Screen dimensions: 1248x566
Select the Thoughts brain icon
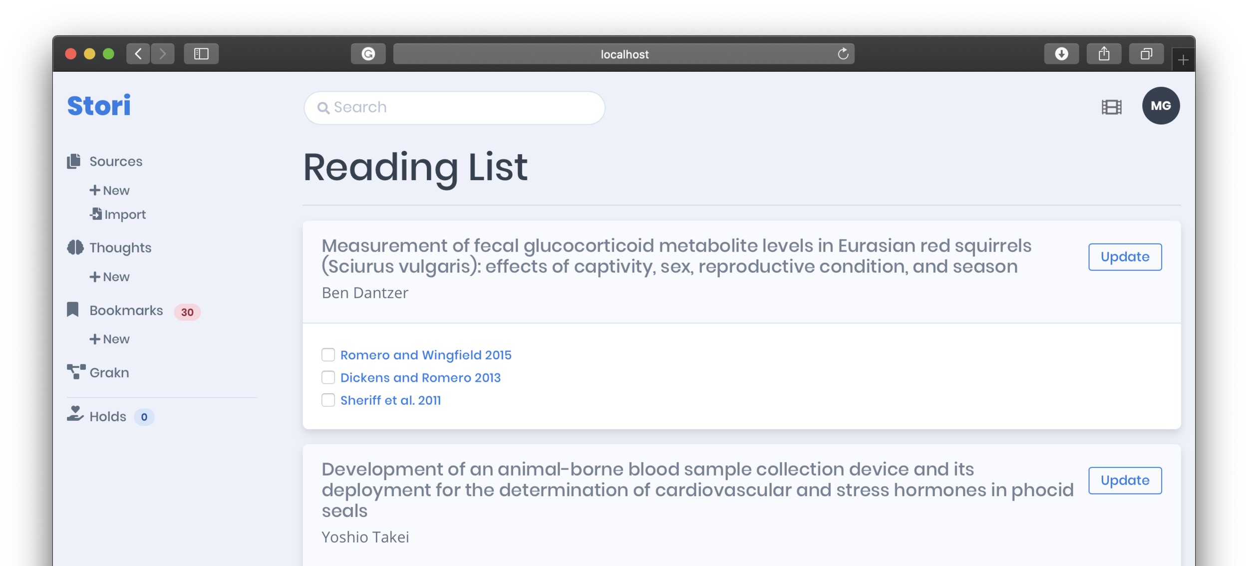click(75, 247)
